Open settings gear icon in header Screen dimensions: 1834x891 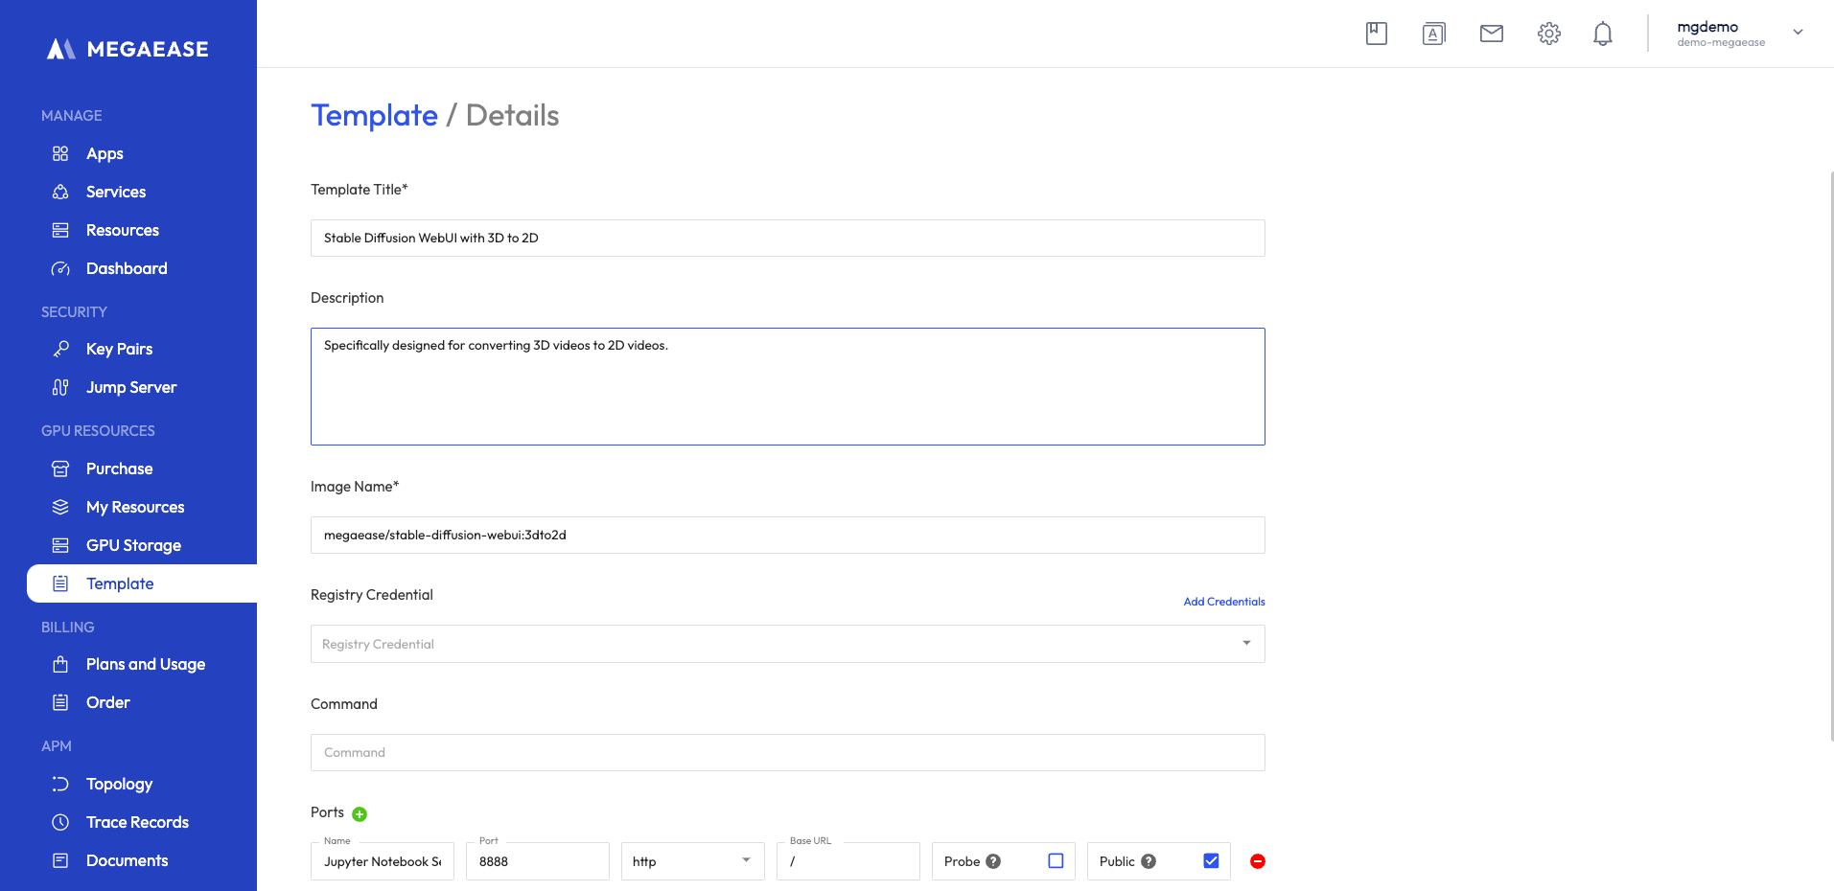pos(1548,34)
